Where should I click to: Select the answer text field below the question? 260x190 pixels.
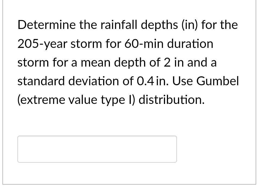[x=97, y=149]
